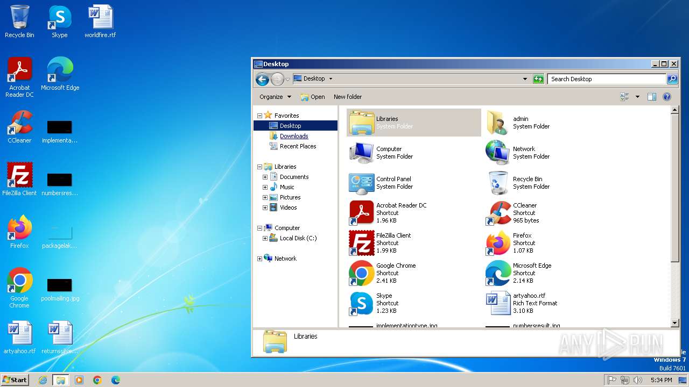The image size is (689, 387).
Task: Launch Firefox desktop shortcut
Action: (x=19, y=232)
